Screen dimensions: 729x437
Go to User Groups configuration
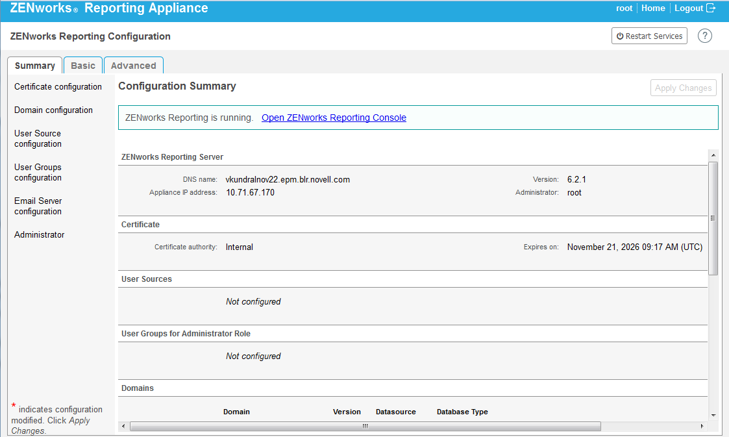(x=38, y=172)
